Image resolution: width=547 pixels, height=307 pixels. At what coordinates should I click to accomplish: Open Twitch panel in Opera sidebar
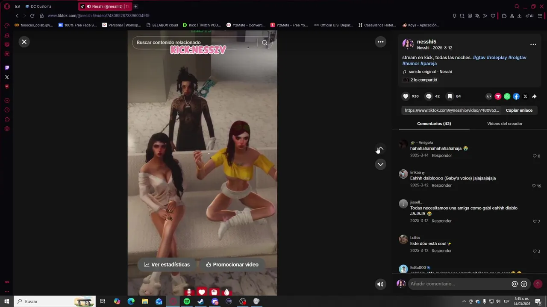click(x=7, y=68)
